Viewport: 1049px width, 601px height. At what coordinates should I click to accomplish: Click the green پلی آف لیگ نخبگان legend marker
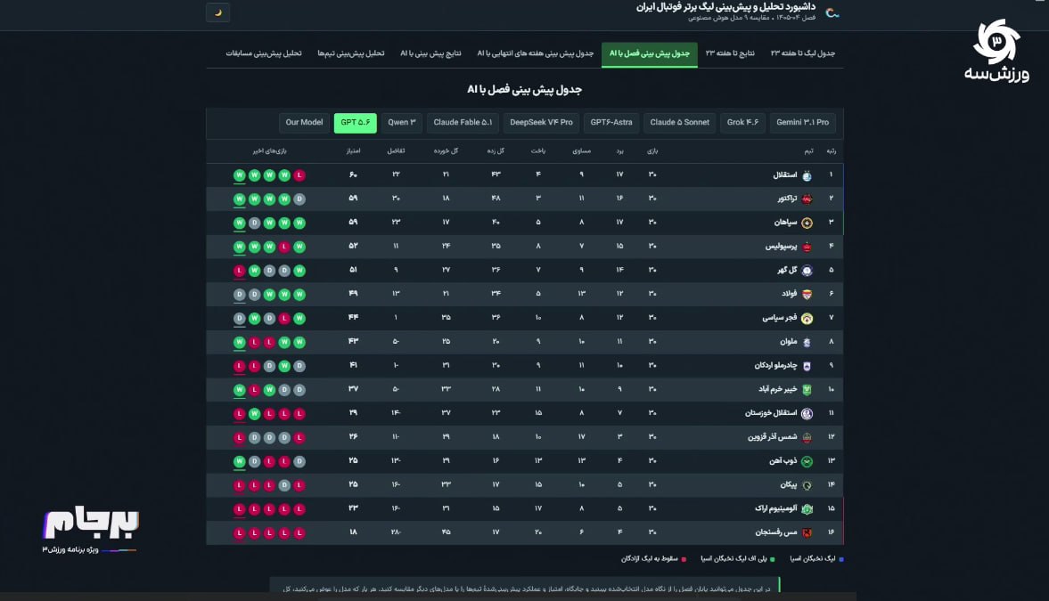click(773, 559)
